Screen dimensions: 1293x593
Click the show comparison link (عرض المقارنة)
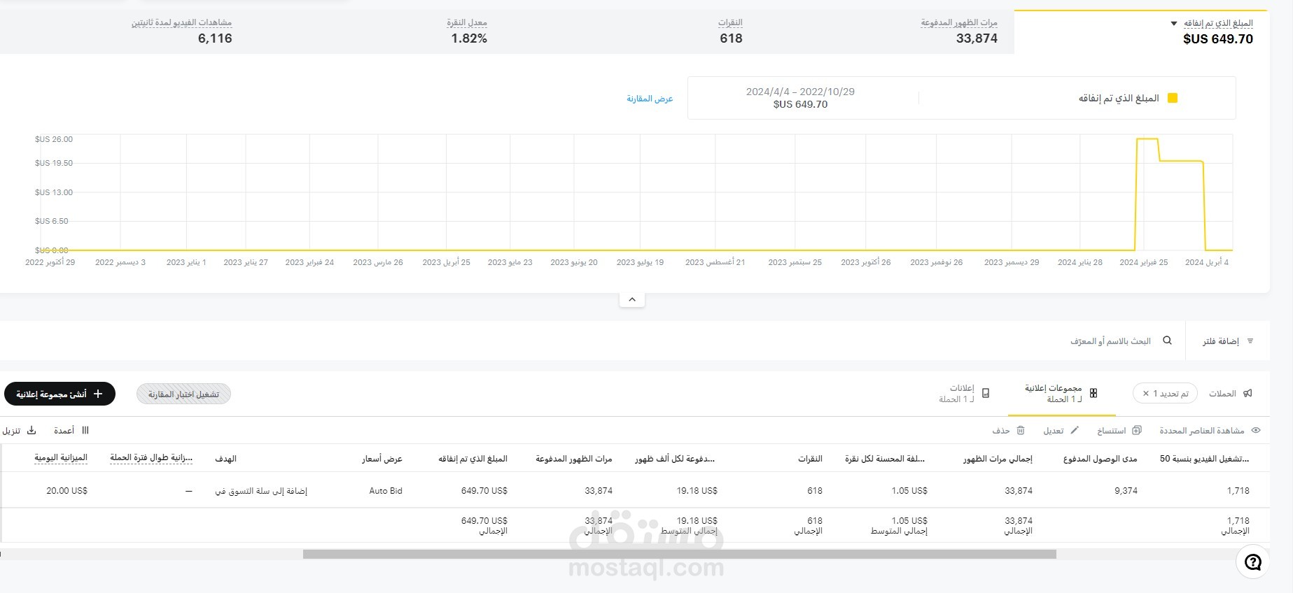(x=650, y=99)
